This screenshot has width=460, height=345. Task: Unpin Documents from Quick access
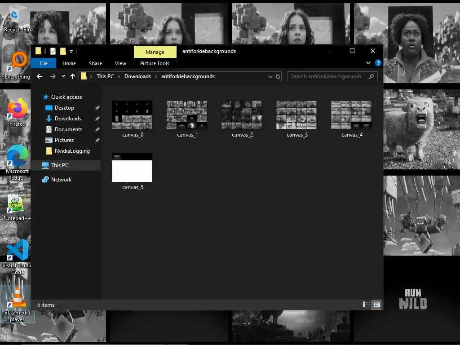97,129
